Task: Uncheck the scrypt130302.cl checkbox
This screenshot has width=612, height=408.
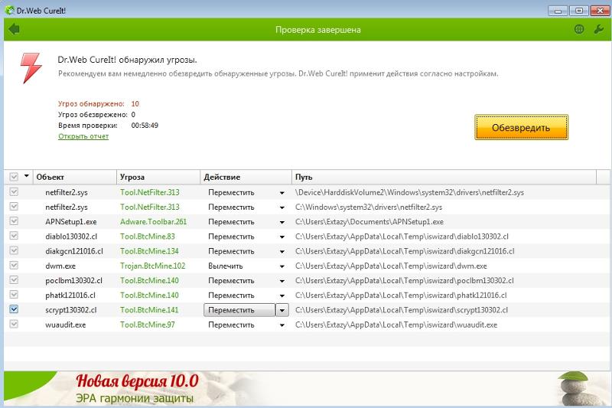Action: coord(14,309)
